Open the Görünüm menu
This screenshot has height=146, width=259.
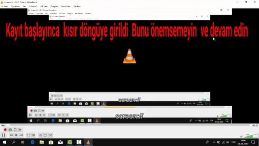66,6
